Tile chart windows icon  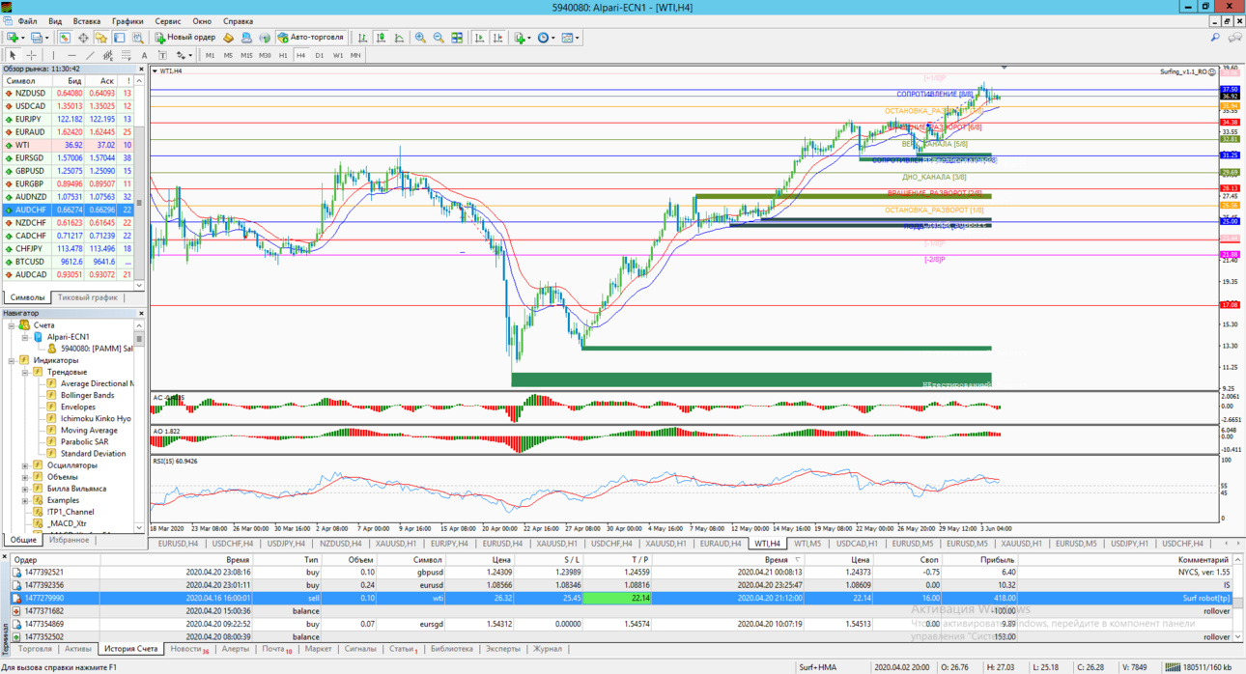tap(457, 38)
